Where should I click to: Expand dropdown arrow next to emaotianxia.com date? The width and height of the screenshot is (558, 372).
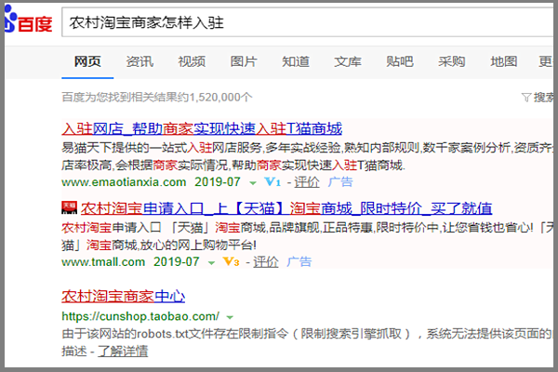[253, 183]
